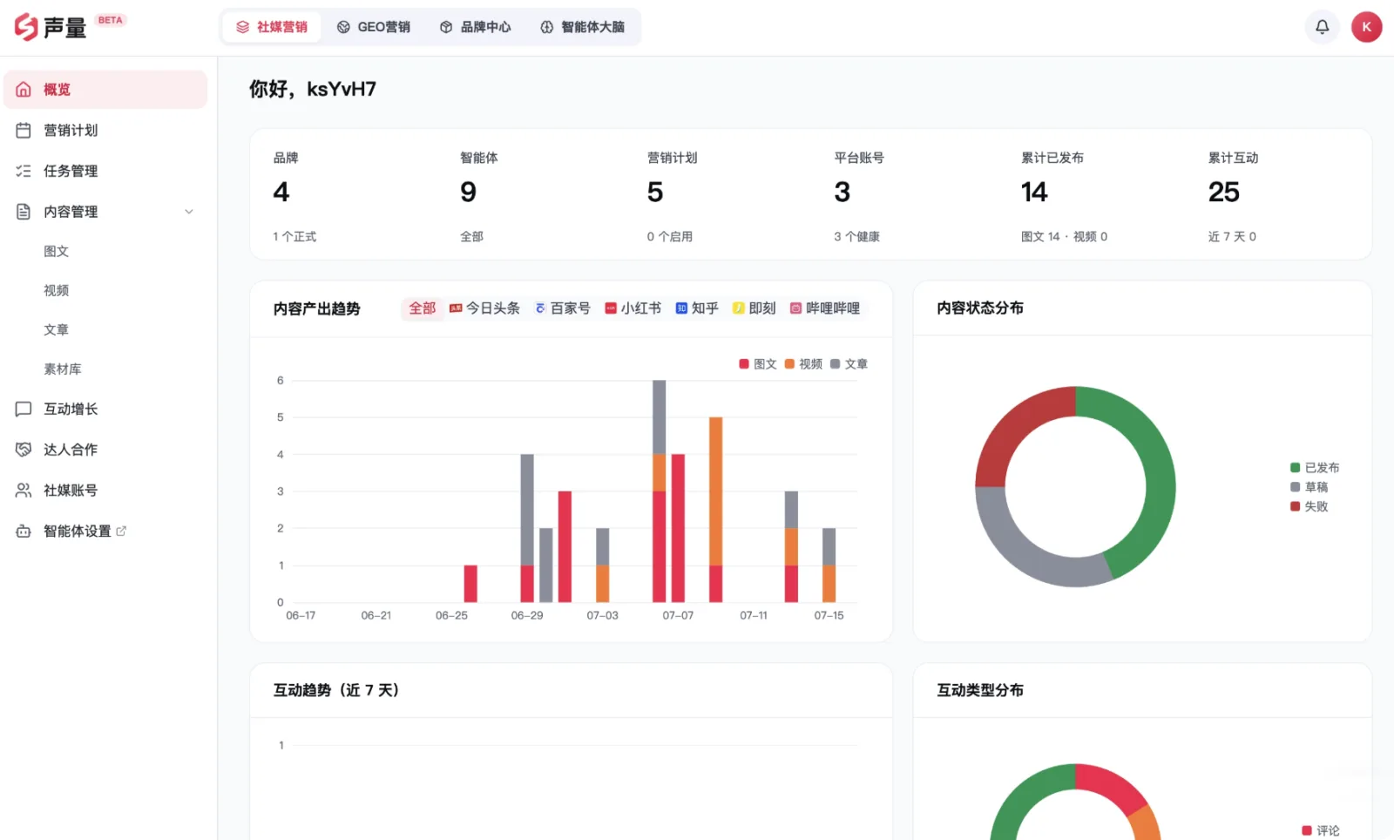Toggle the 文章 legend in bar chart
The image size is (1394, 840).
(849, 364)
